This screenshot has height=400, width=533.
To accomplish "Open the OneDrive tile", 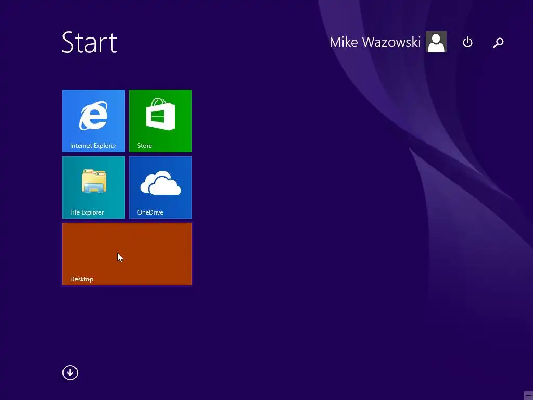I will (x=160, y=187).
